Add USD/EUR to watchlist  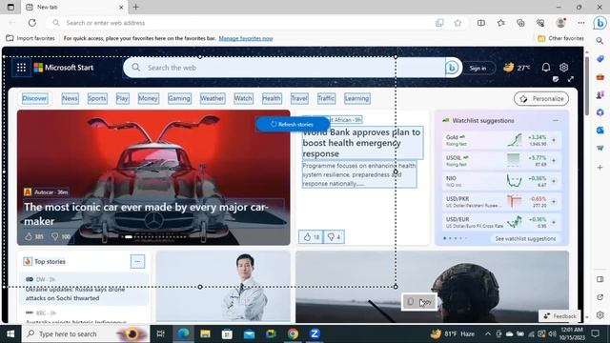click(x=554, y=222)
